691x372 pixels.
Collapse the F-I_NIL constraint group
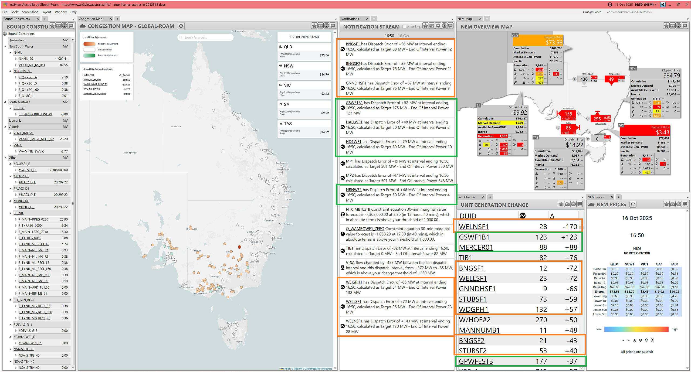tap(11, 213)
